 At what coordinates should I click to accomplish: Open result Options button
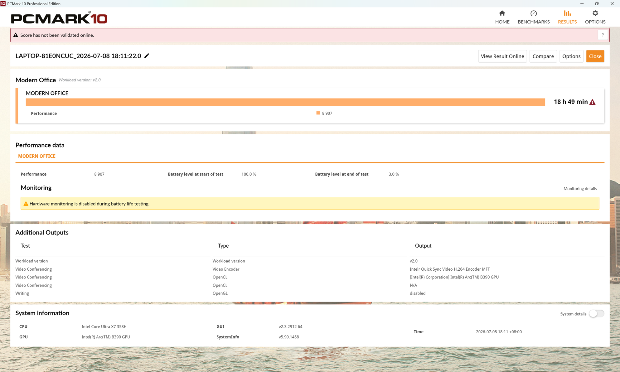571,56
